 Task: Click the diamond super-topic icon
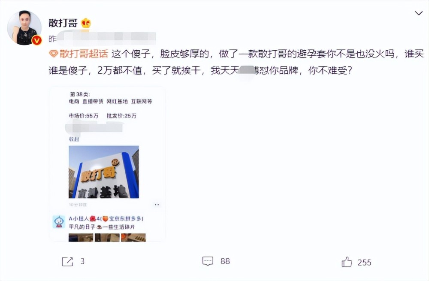[53, 54]
